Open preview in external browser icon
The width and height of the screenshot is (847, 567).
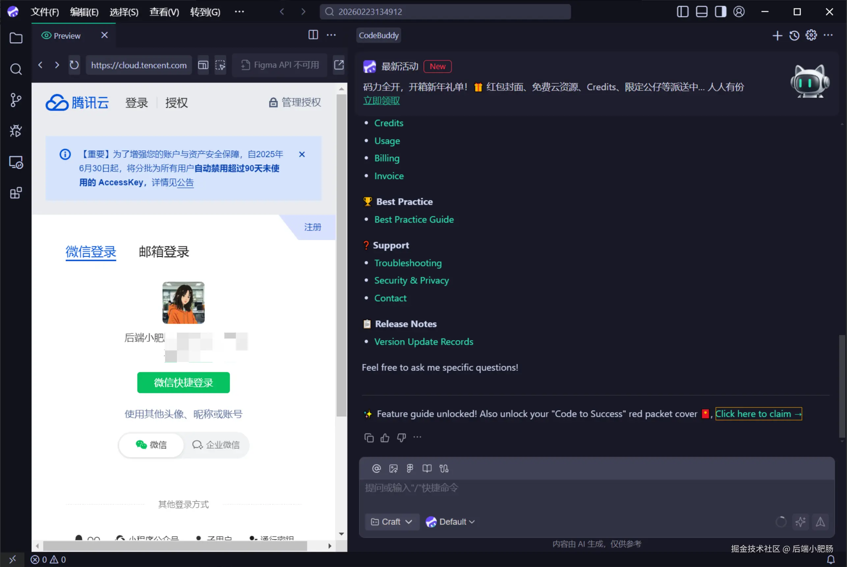(339, 65)
